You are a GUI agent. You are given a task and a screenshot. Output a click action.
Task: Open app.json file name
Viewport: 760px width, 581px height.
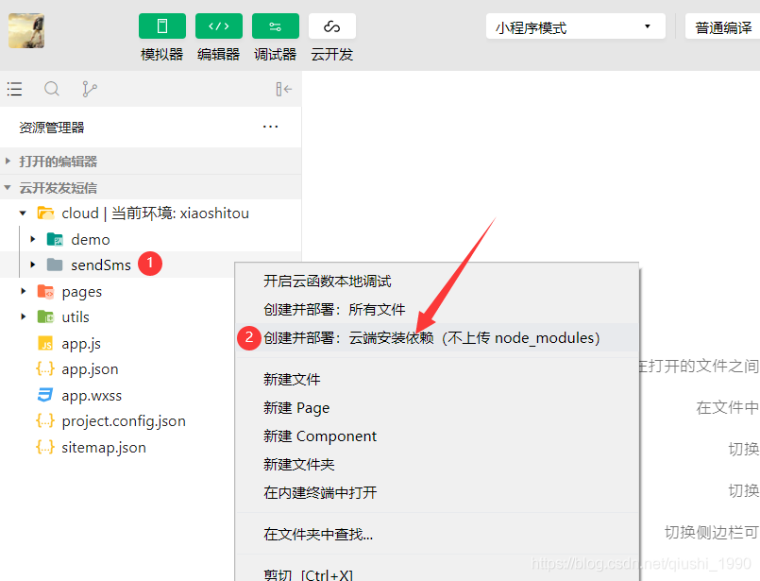coord(90,369)
